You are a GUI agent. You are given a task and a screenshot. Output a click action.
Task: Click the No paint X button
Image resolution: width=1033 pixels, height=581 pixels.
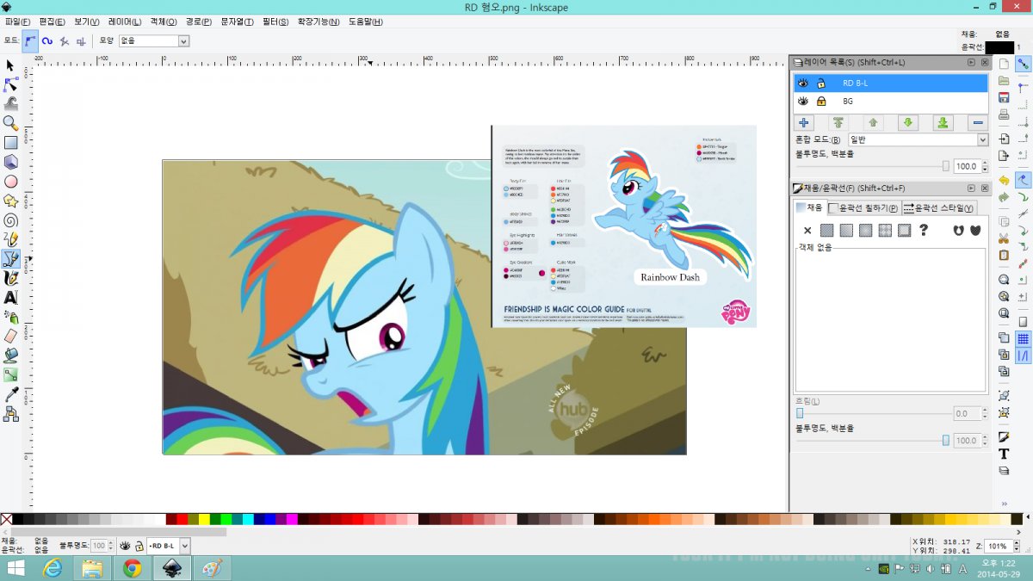tap(807, 230)
